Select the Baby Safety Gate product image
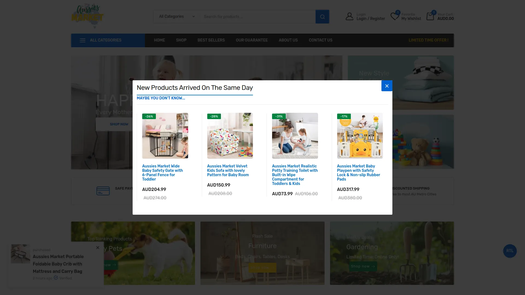This screenshot has height=295, width=525. pyautogui.click(x=165, y=136)
